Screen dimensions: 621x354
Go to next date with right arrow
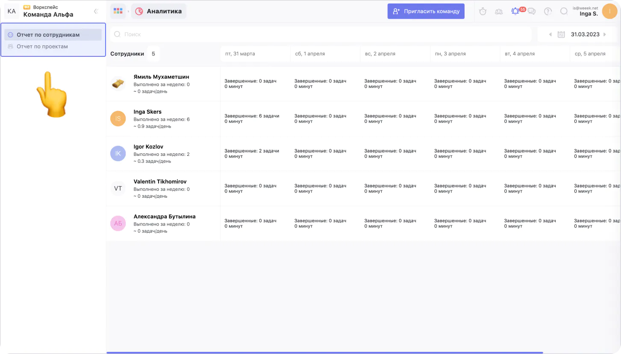coord(605,35)
